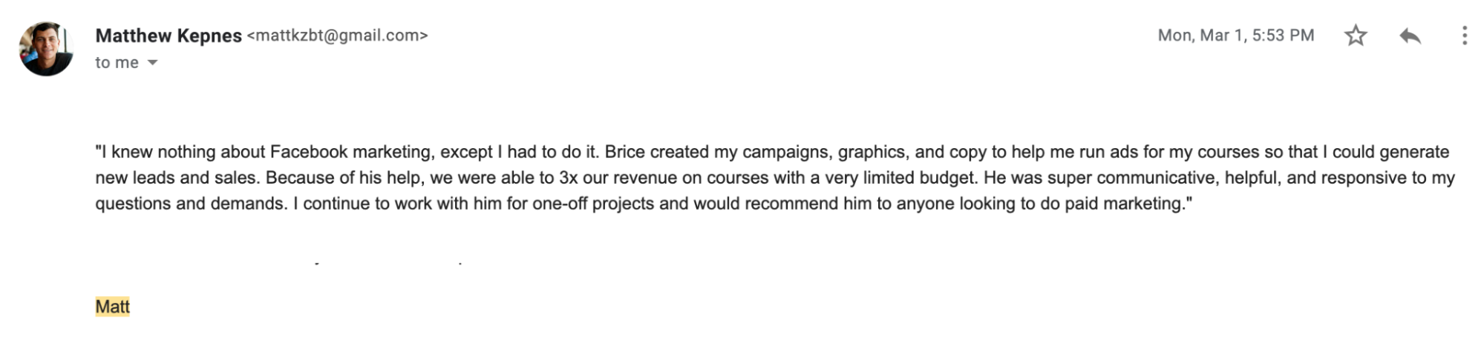Viewport: 1484px width, 337px height.
Task: Expand recipient details arrow beside "to me"
Action: tap(152, 63)
